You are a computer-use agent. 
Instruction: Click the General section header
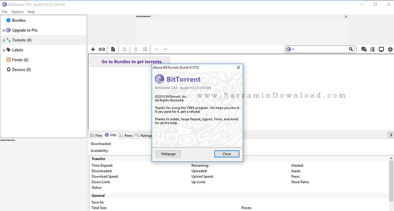tap(98, 195)
